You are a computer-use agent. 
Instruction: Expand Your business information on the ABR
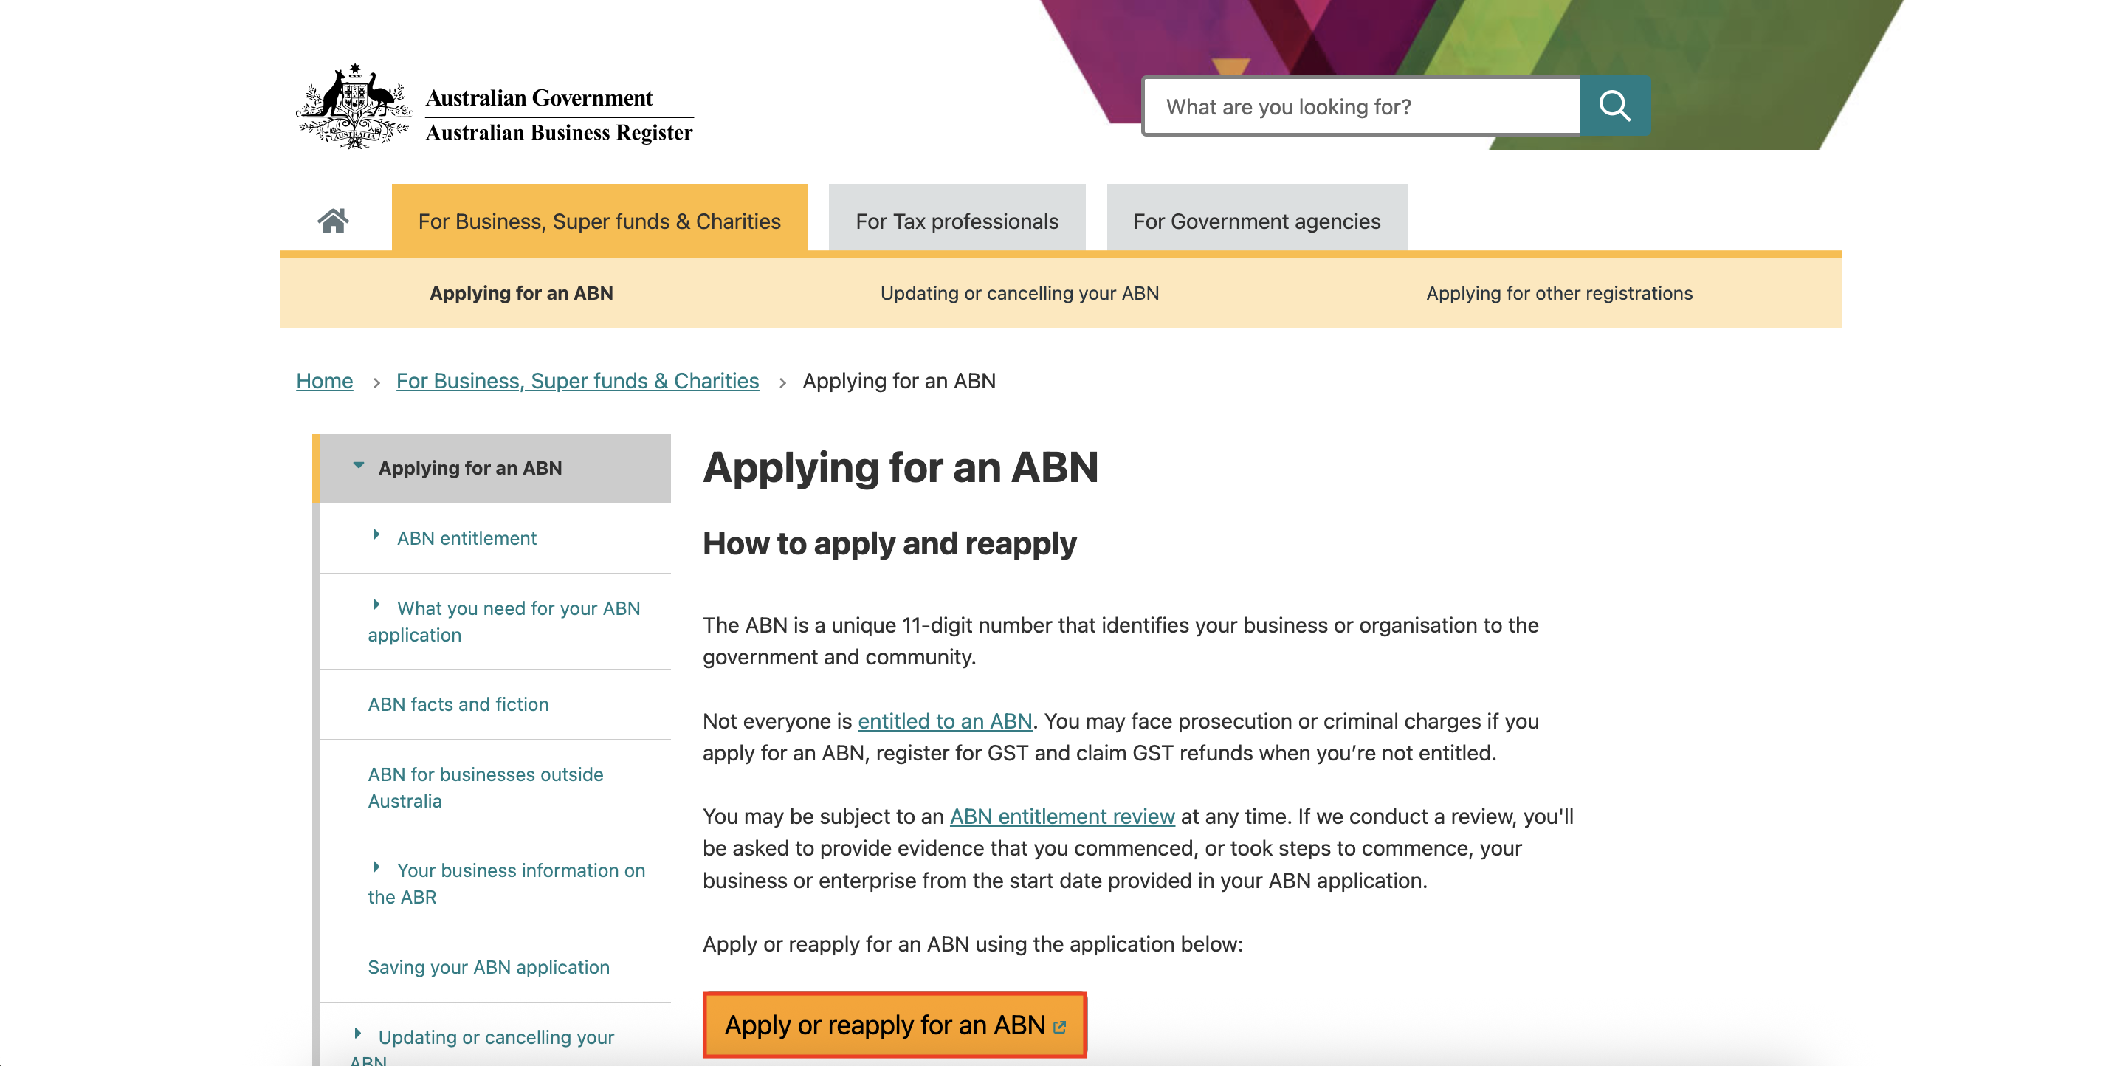pos(376,867)
